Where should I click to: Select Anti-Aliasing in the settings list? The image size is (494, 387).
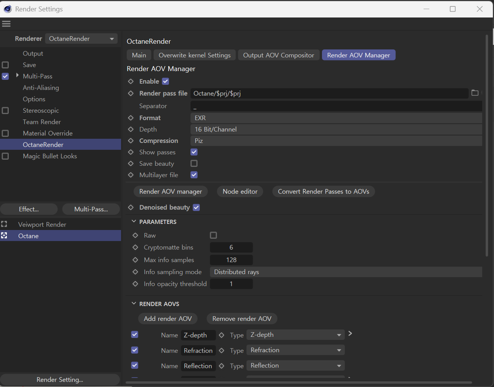pyautogui.click(x=41, y=88)
